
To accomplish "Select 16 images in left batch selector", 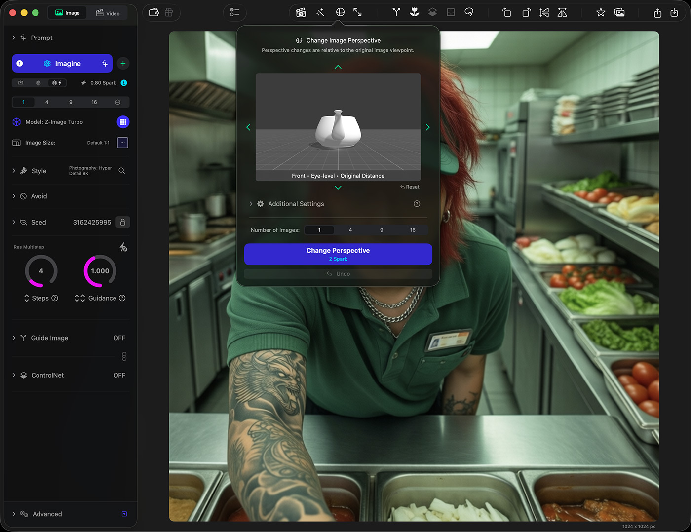I will click(94, 102).
